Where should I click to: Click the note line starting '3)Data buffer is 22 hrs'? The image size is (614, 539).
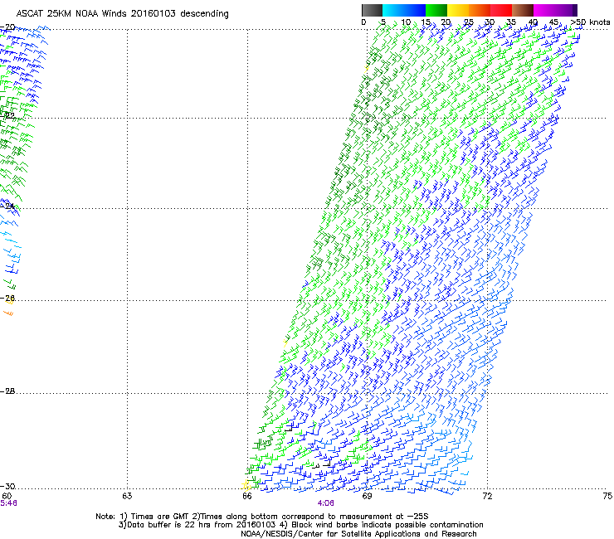[x=300, y=525]
